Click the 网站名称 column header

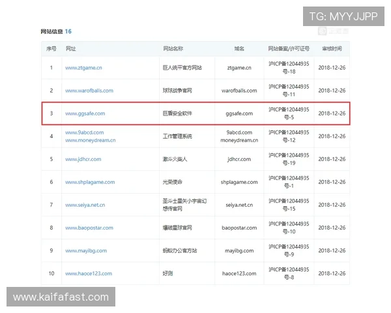(173, 49)
